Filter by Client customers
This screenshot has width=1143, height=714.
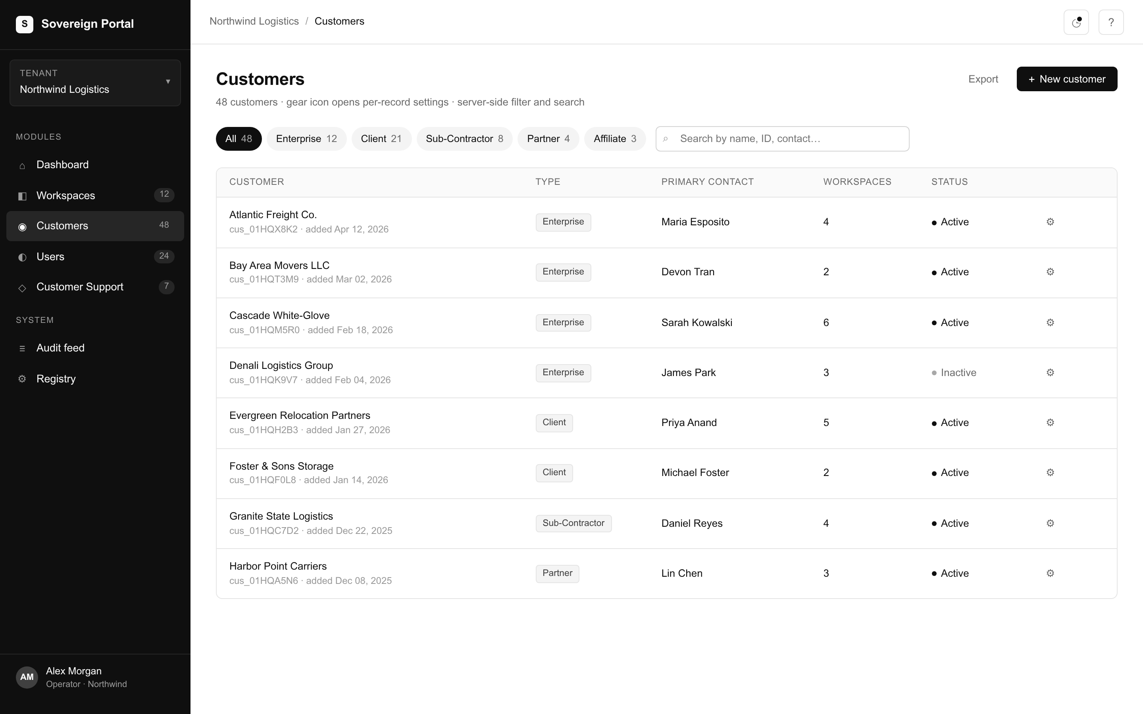click(x=381, y=139)
